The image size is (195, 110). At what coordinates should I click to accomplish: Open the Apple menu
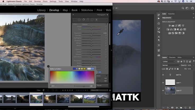click(x=3, y=1)
